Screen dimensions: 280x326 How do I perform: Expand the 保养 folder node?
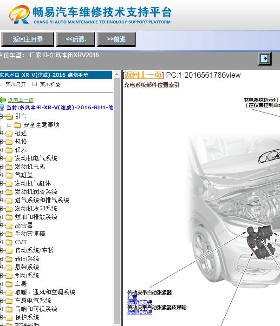[x=1, y=150]
